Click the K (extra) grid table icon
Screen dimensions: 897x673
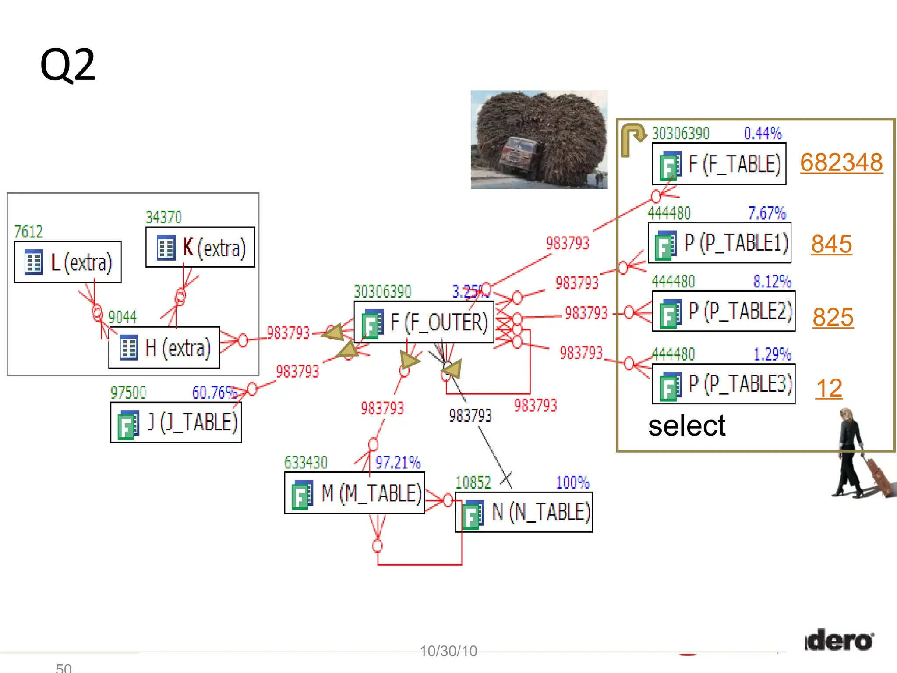tap(166, 248)
